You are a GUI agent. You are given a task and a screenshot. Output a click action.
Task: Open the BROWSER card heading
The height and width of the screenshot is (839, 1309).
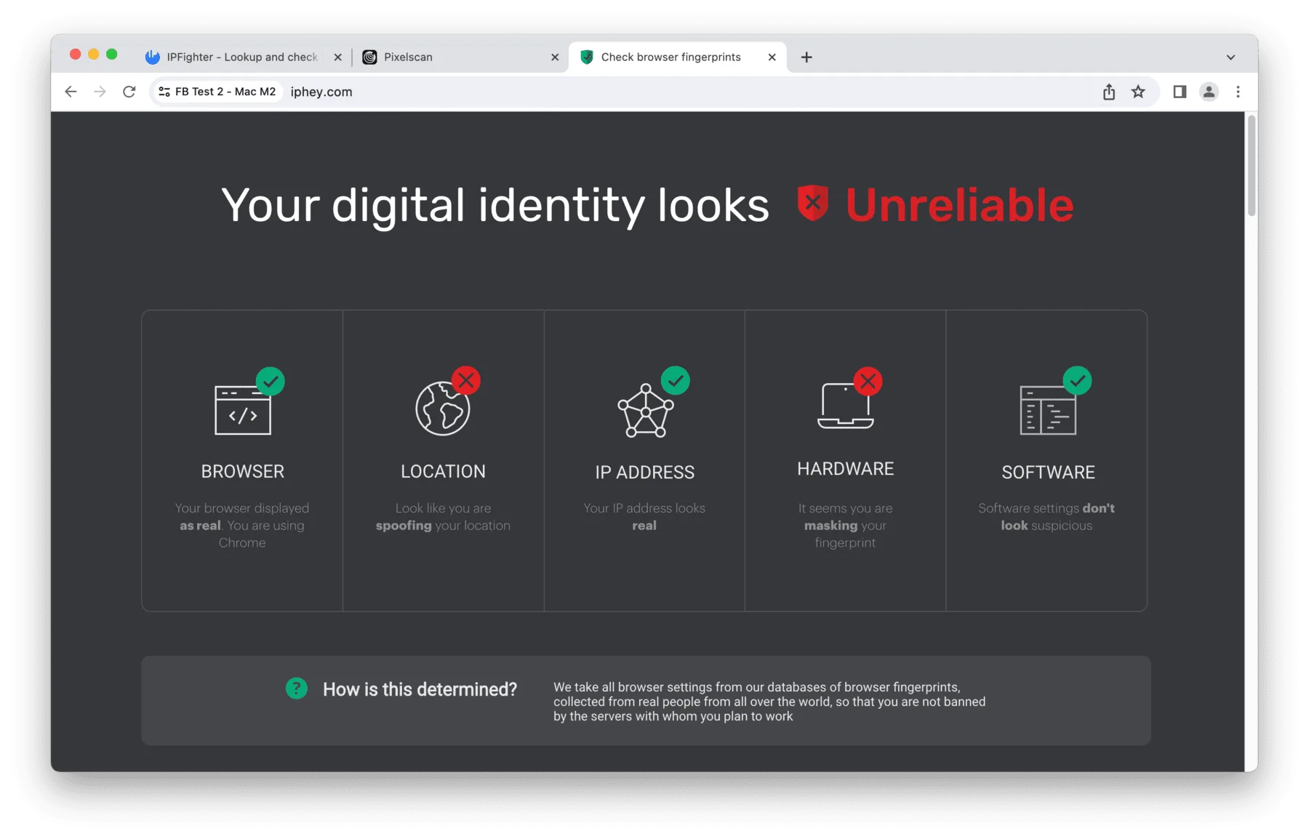click(242, 471)
